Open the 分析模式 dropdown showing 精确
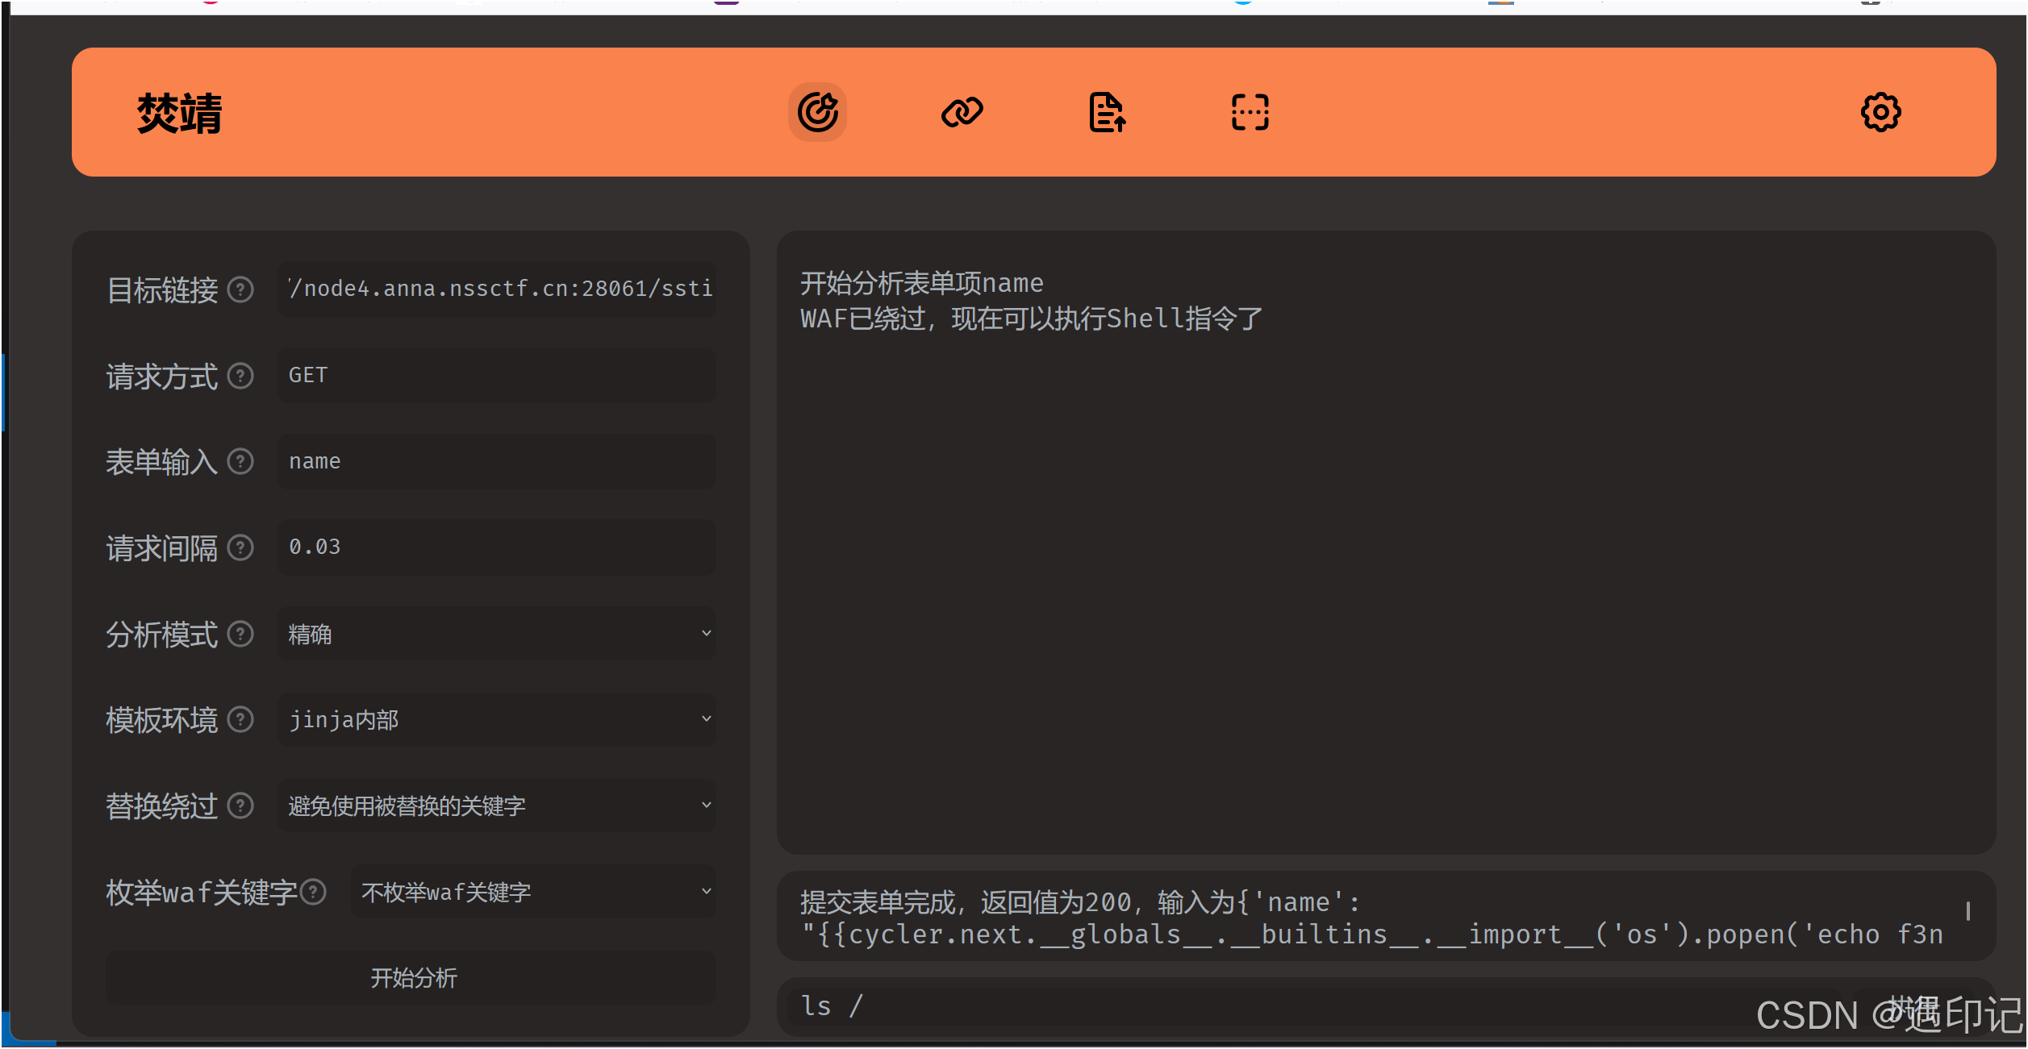 coord(495,634)
